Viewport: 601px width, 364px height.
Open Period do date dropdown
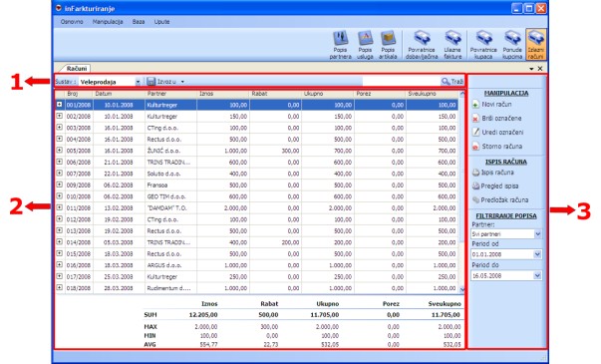[x=537, y=275]
